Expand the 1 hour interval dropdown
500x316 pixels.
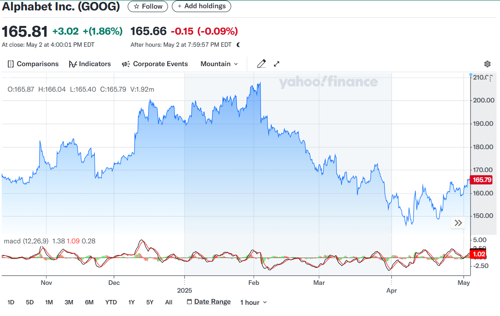coord(254,303)
